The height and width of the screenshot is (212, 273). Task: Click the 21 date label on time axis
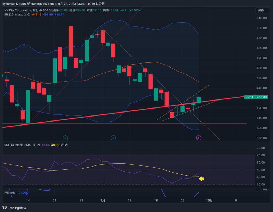tap(54, 200)
